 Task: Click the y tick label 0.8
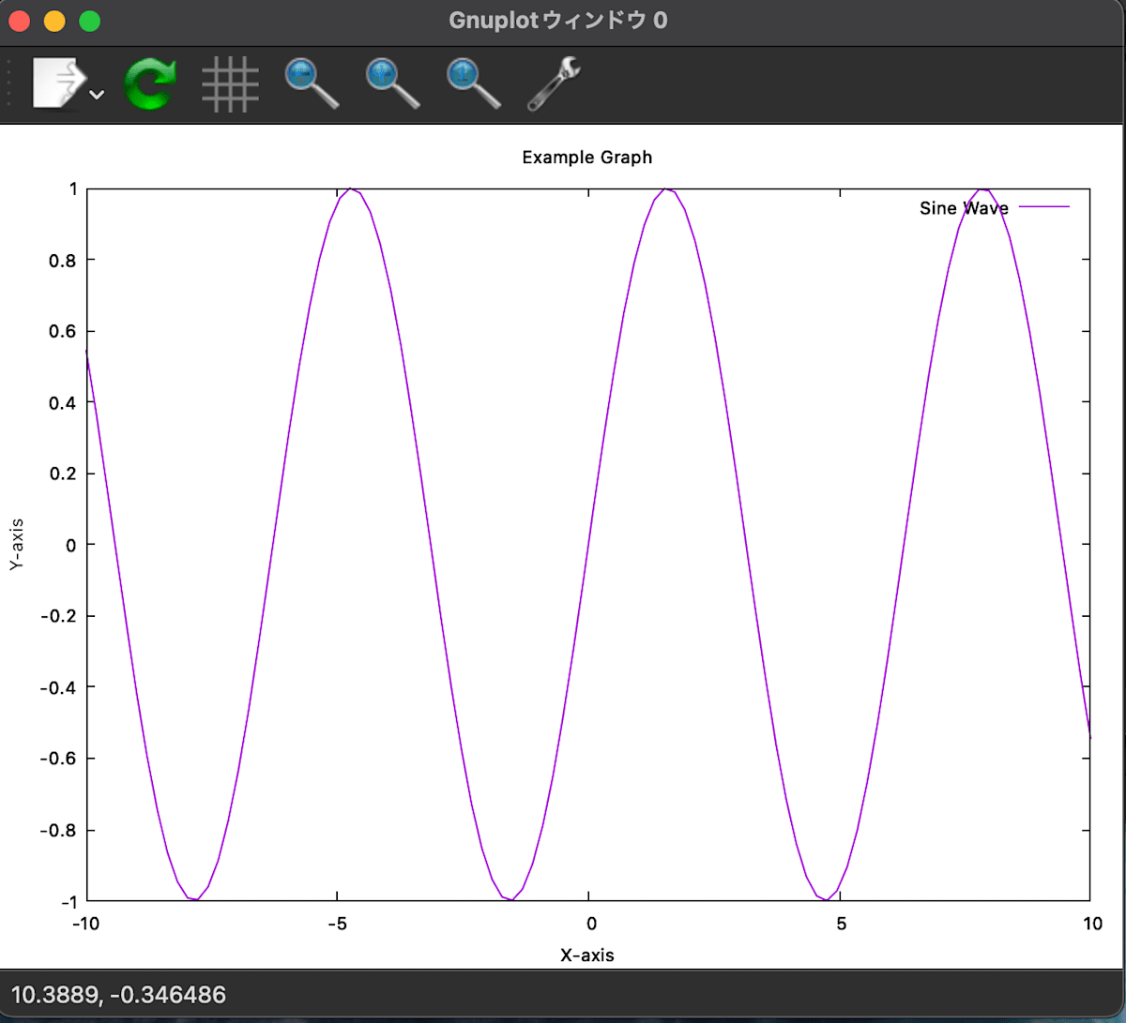[61, 260]
